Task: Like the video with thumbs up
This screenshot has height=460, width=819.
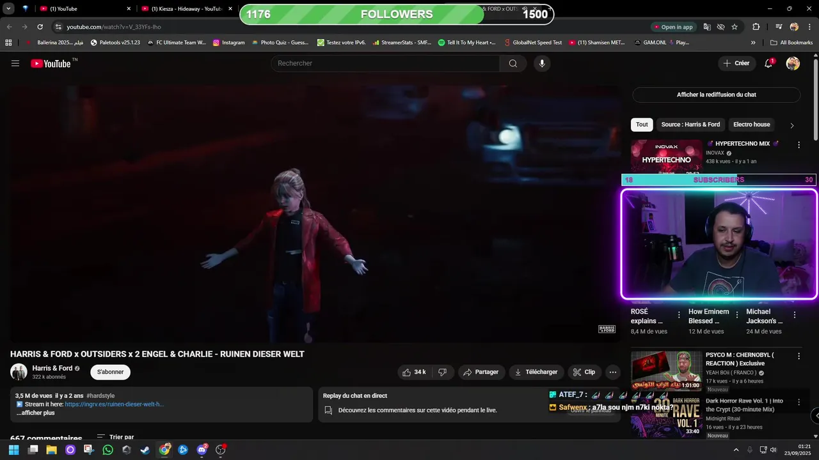Action: [414, 372]
